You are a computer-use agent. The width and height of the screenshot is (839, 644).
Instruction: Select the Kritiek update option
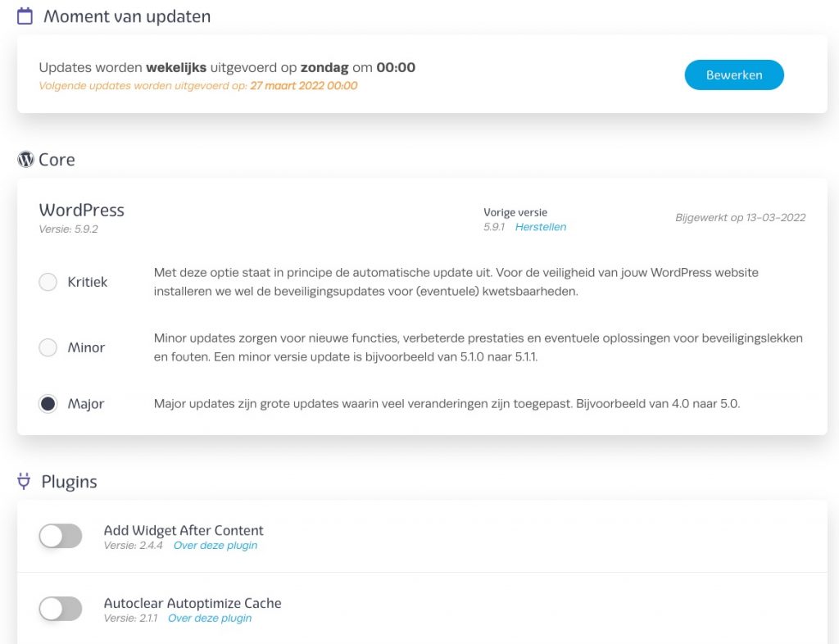click(x=48, y=282)
